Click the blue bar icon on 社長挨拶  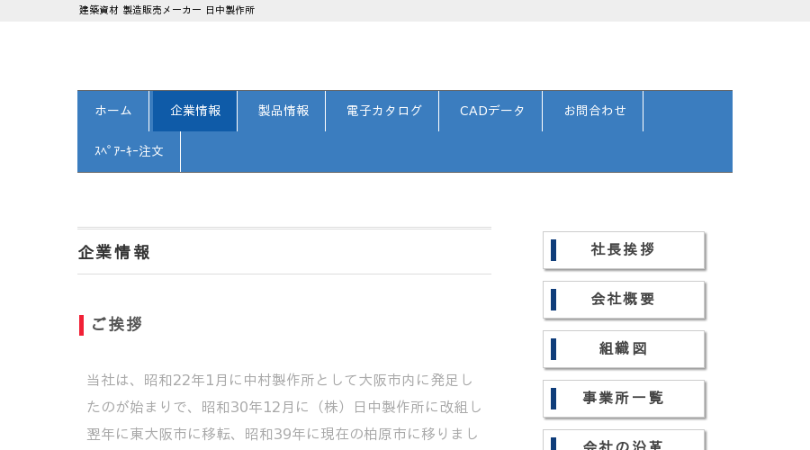click(553, 250)
